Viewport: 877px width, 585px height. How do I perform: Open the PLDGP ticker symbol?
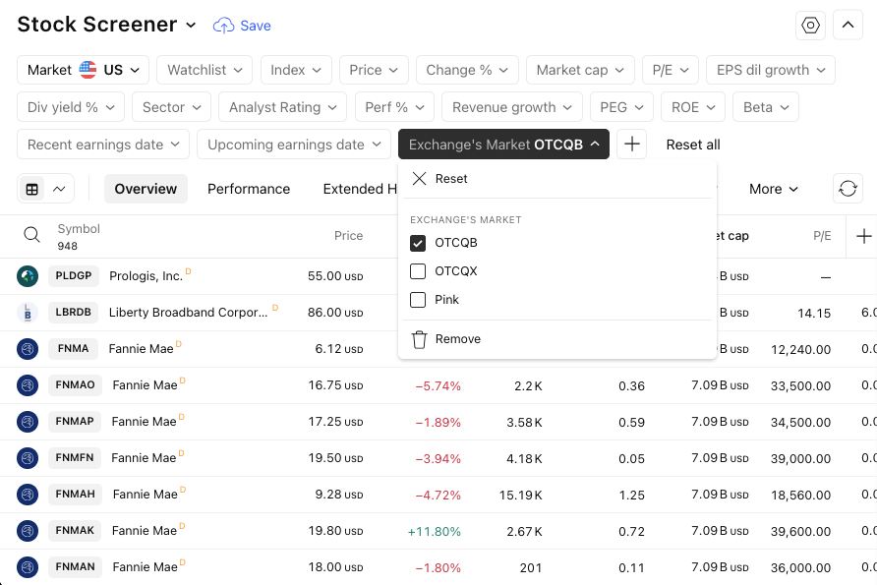coord(74,275)
